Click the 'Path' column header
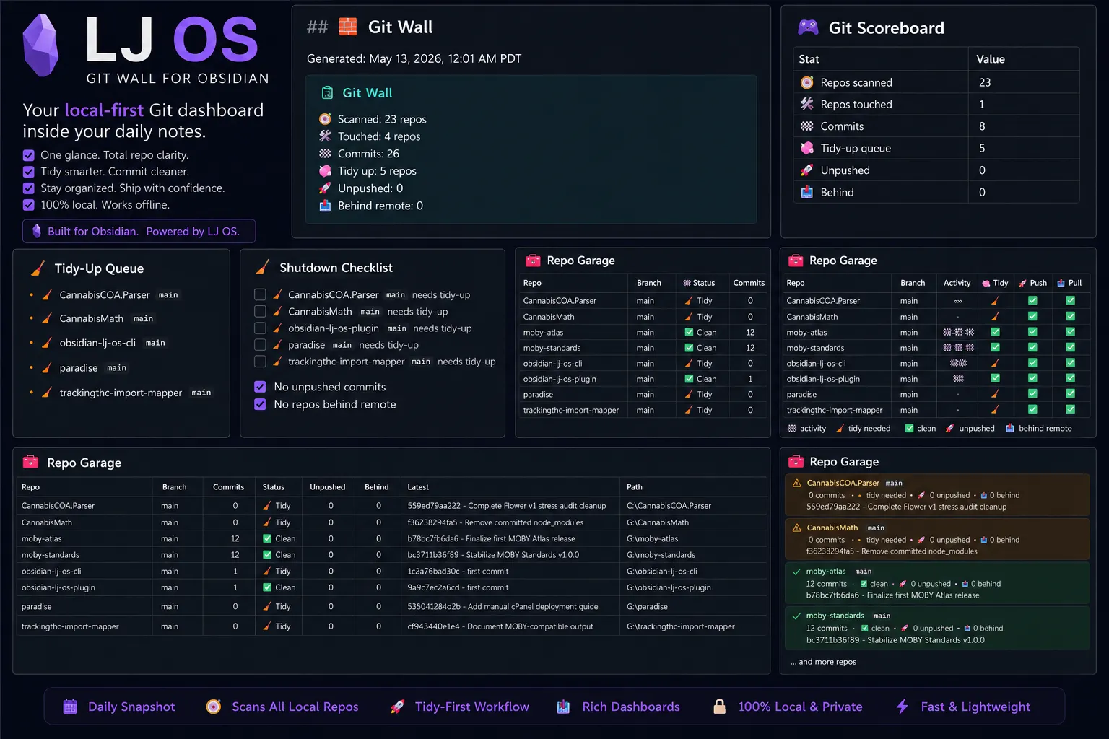Image resolution: width=1109 pixels, height=739 pixels. 635,487
